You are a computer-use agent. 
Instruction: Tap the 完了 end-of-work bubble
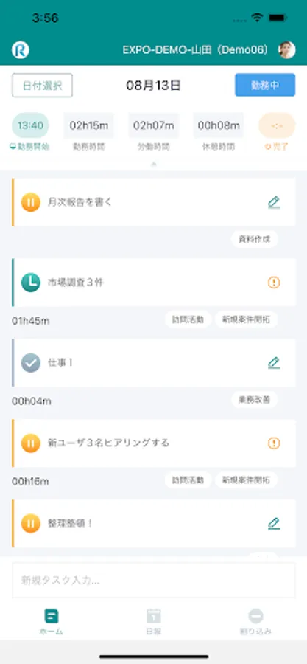click(277, 125)
